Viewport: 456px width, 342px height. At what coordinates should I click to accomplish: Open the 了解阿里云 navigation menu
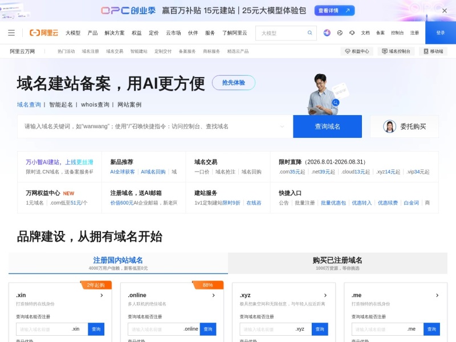235,33
